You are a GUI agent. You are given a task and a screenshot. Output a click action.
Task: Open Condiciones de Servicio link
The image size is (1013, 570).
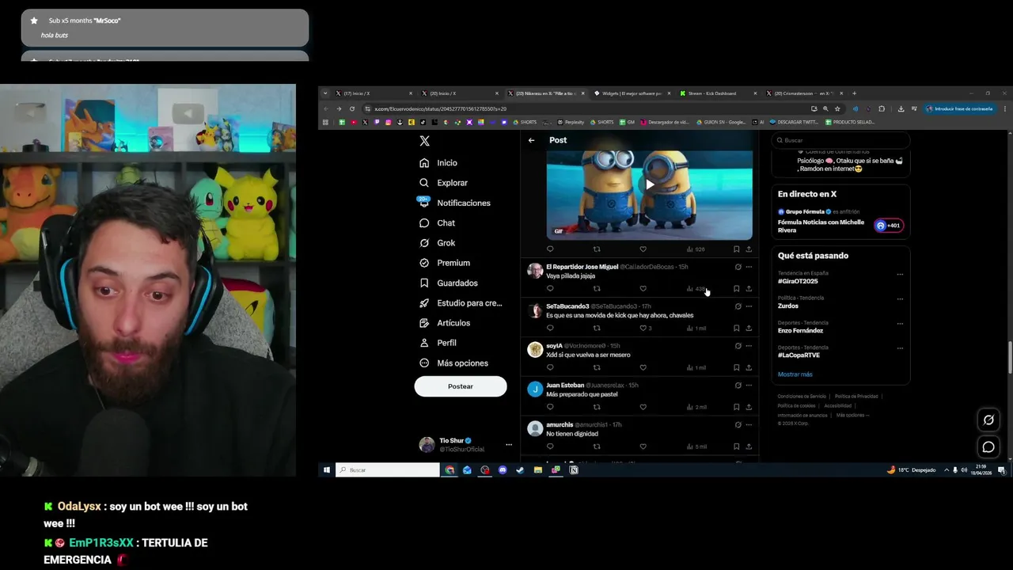click(x=802, y=396)
